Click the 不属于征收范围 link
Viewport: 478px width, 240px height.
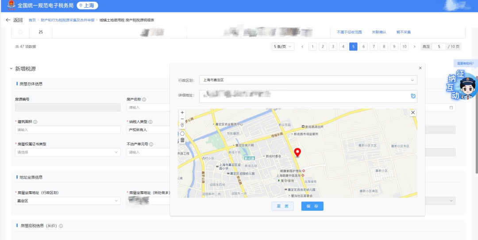click(349, 32)
